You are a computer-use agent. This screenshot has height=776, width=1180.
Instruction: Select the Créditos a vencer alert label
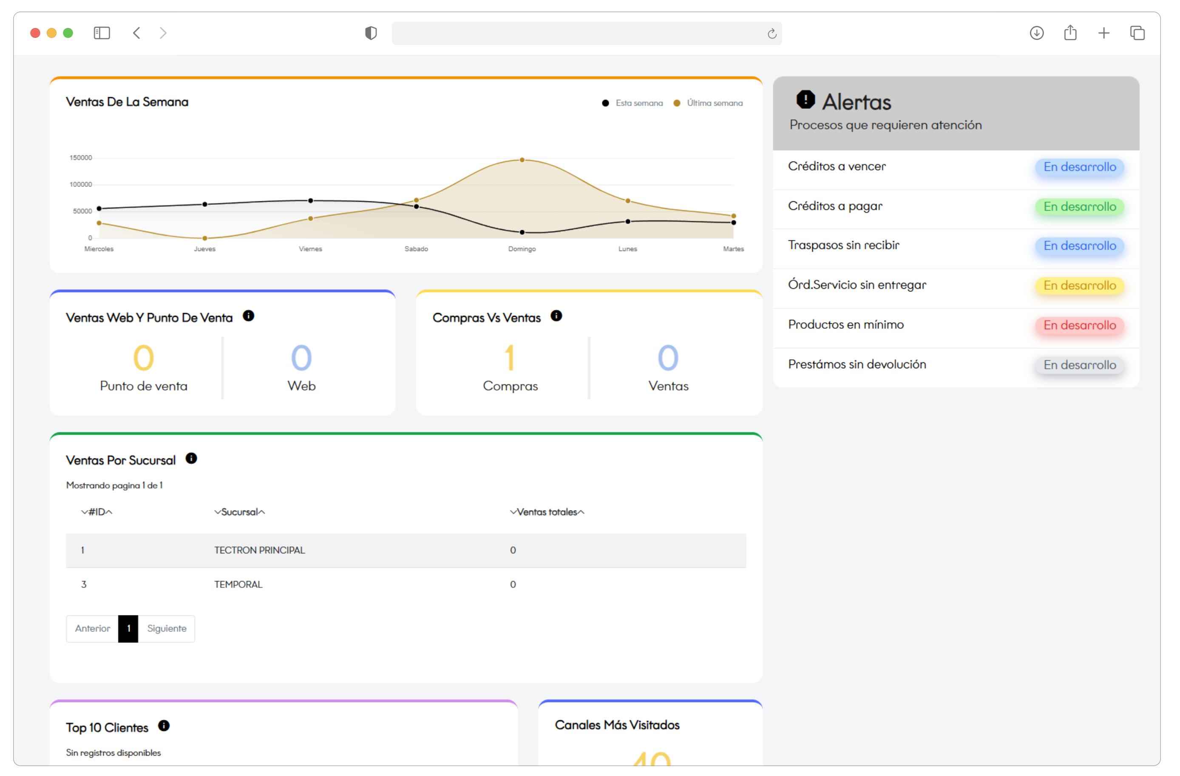(837, 166)
